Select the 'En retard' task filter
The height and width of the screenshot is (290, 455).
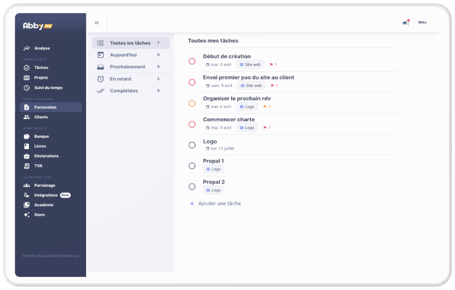point(120,79)
